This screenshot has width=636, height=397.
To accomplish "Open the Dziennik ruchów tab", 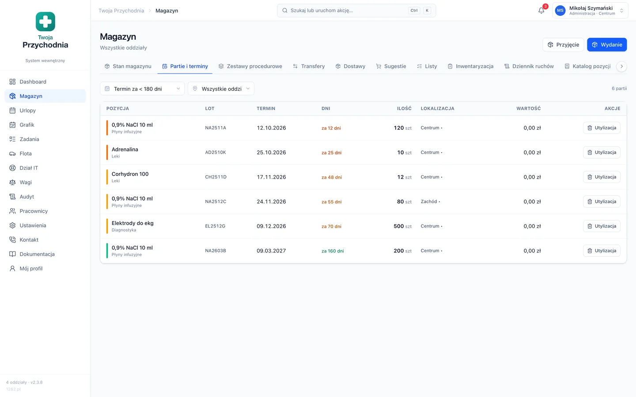I will 529,66.
